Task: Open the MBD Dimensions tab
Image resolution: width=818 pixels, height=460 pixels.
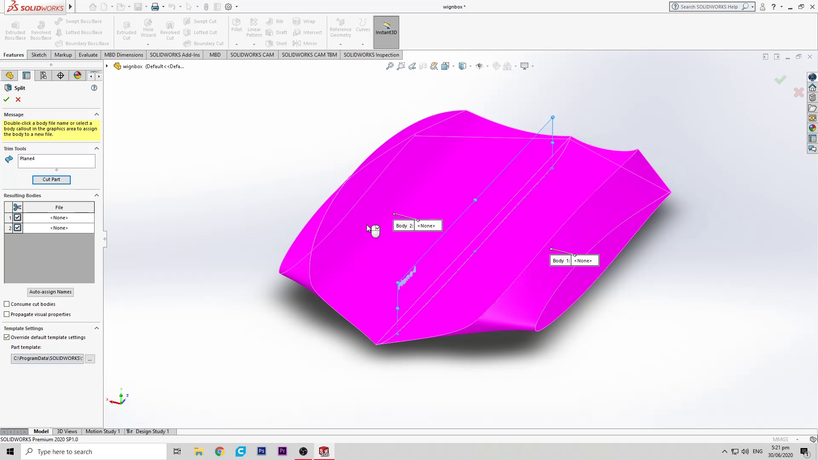Action: (x=124, y=55)
